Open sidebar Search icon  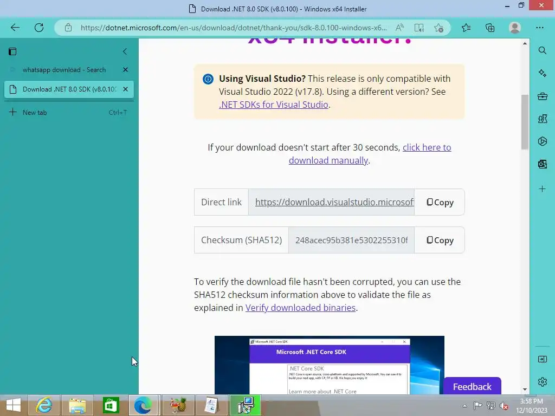542,50
